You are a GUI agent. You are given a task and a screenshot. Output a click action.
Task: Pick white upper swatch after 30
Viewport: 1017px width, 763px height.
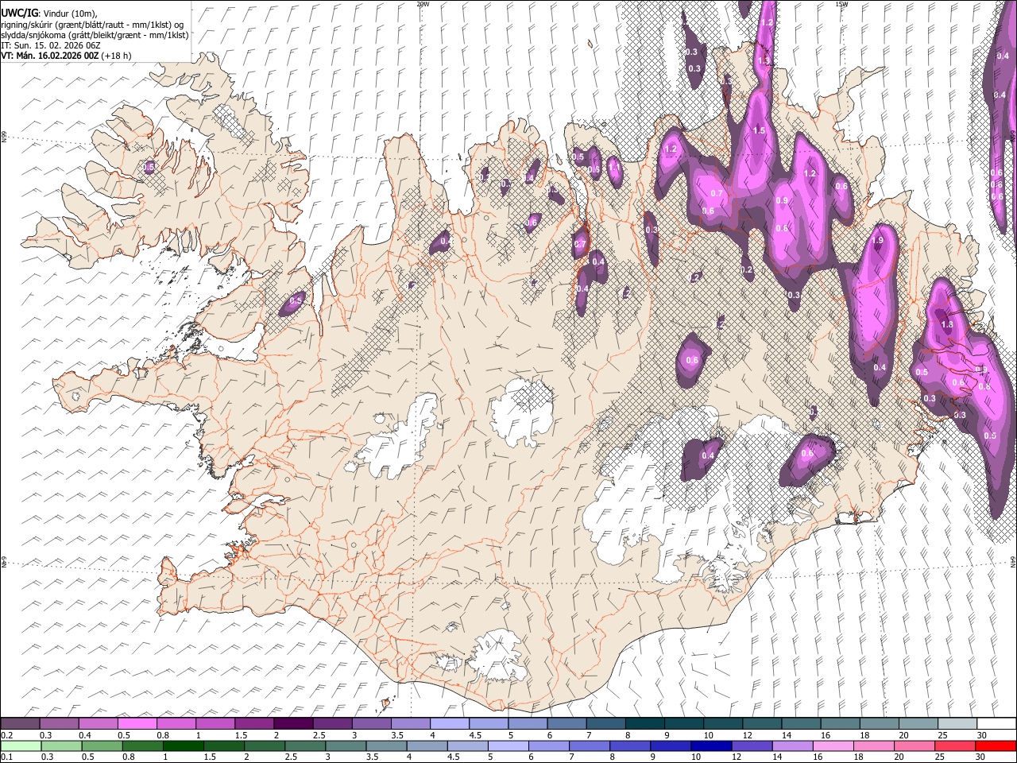coord(995,724)
